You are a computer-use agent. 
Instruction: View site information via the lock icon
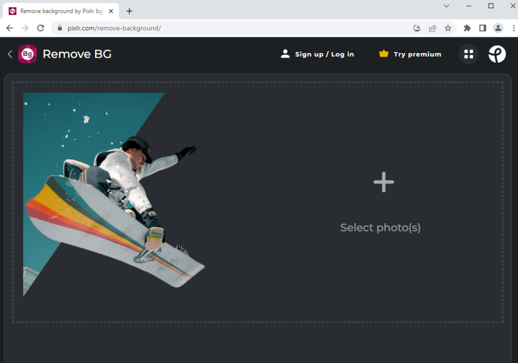pyautogui.click(x=60, y=28)
